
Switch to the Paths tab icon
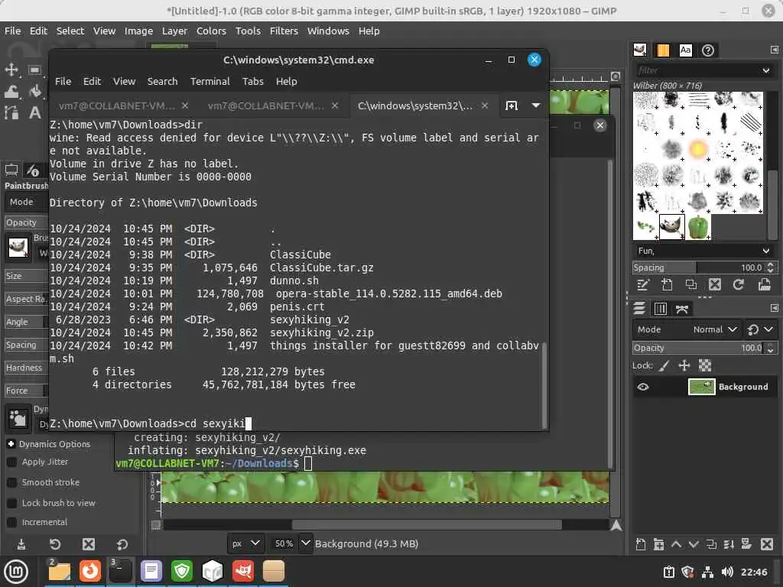[x=682, y=309]
